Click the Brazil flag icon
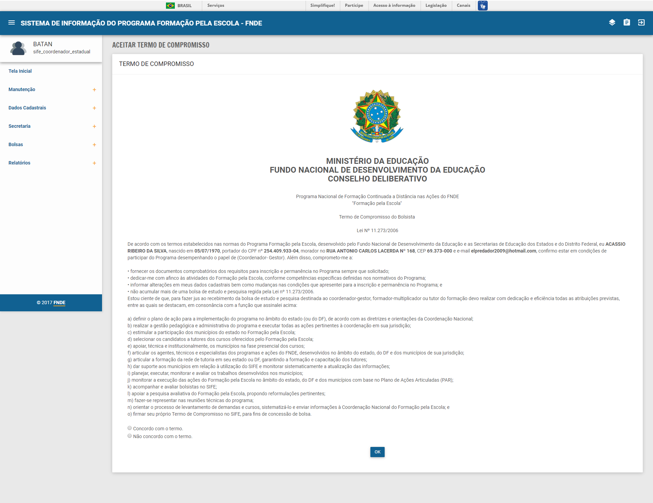Image resolution: width=653 pixels, height=503 pixels. click(x=170, y=5)
